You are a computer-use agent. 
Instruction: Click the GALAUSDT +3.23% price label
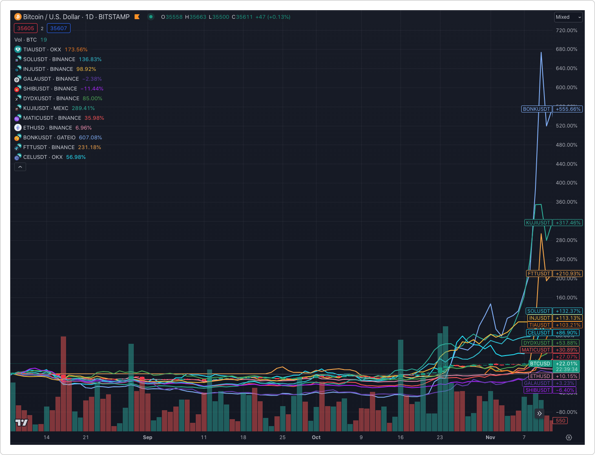[549, 383]
